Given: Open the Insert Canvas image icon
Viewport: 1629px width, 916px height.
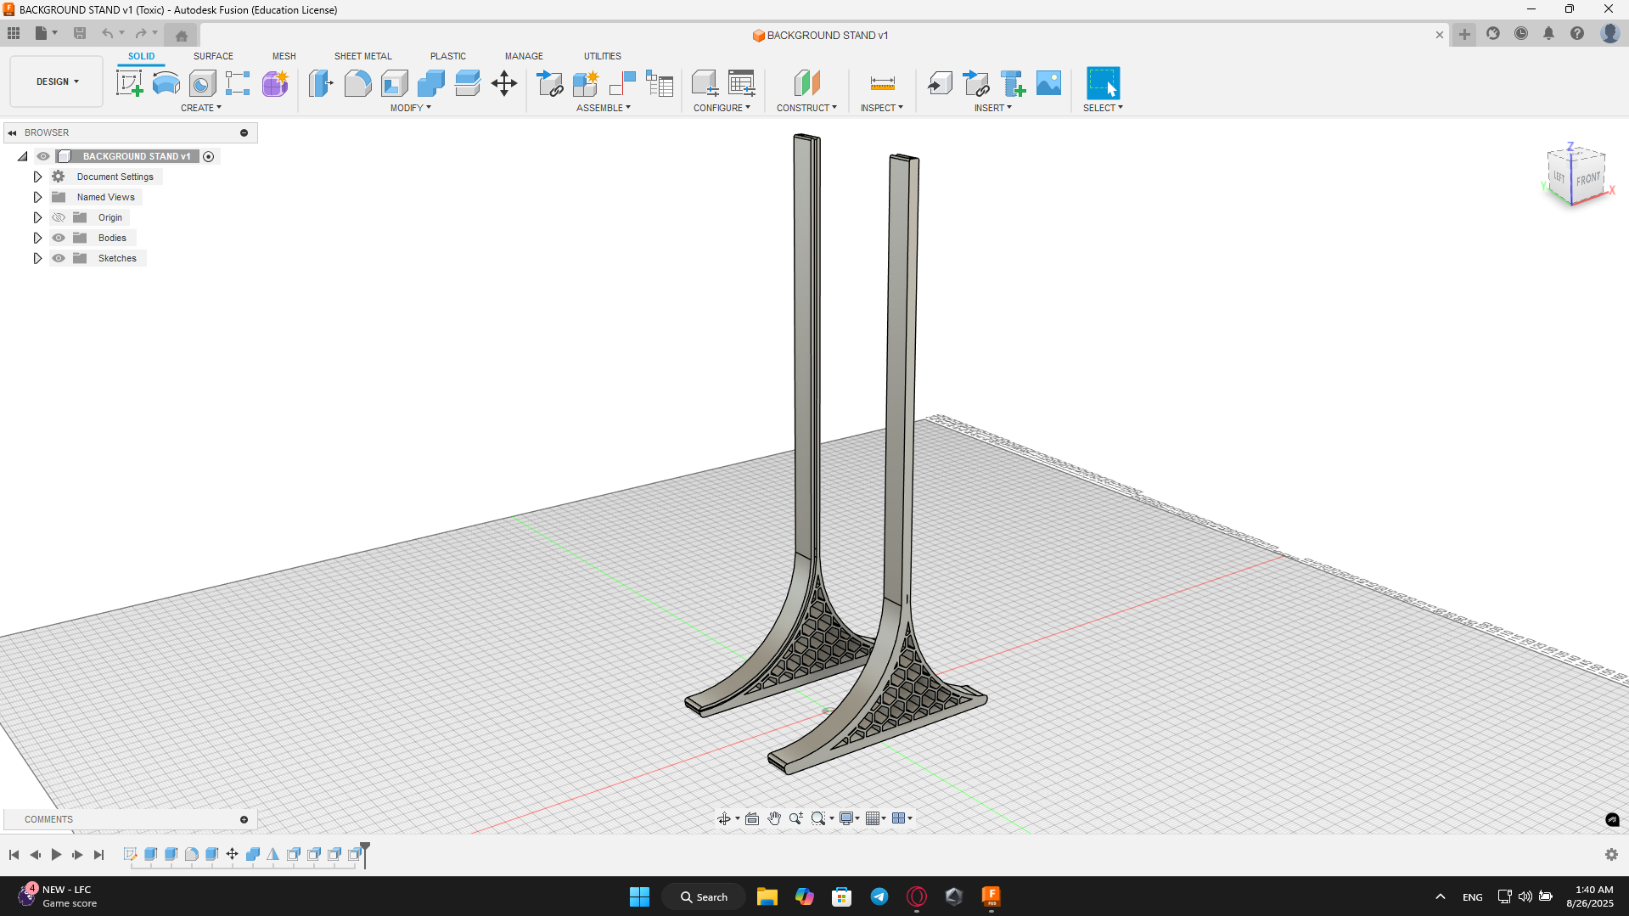Looking at the screenshot, I should coord(1049,83).
